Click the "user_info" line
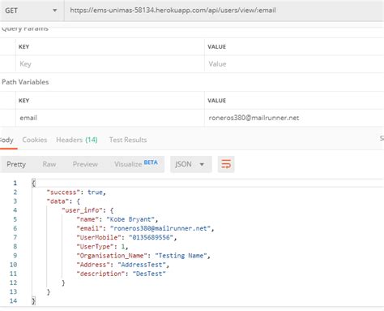The image size is (384, 311). (87, 210)
